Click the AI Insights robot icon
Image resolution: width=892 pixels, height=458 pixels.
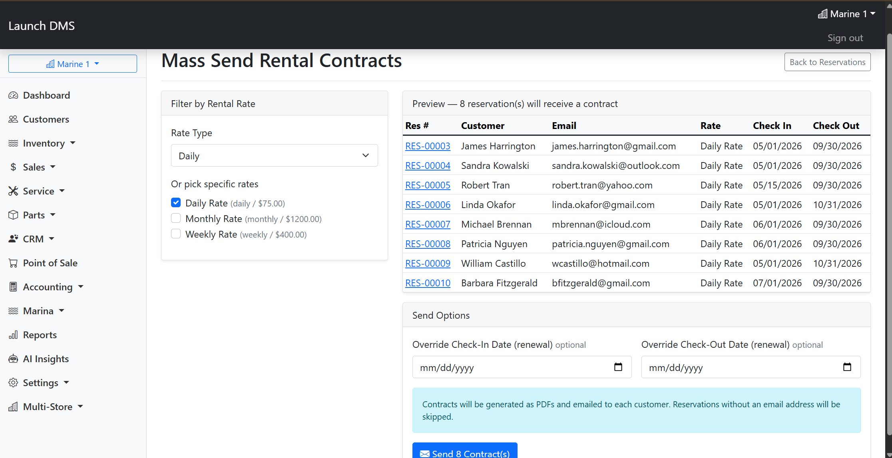[13, 359]
